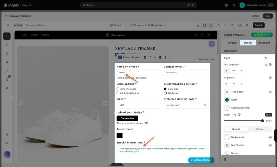Screen dimensions: 277x167
Task: Click the undo arrow in top toolbar
Action: coord(219,25)
